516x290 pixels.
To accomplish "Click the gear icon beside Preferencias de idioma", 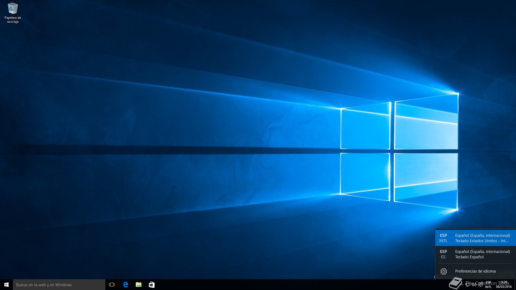I will coord(444,271).
